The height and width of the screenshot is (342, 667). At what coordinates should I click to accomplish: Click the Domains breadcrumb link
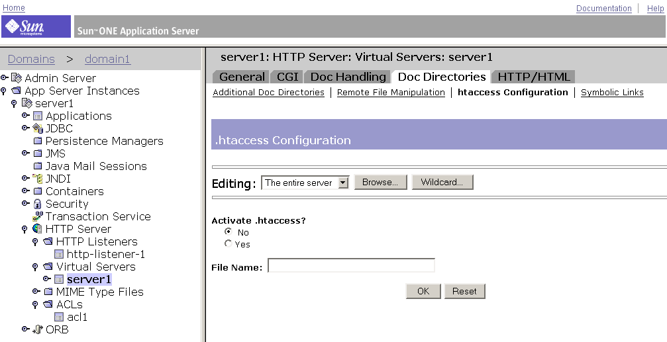31,59
